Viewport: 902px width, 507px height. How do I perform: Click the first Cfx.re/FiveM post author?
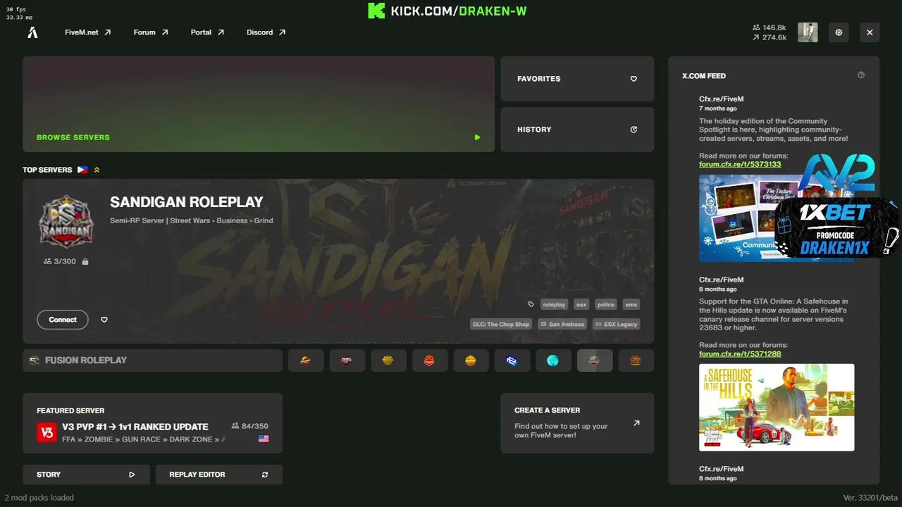click(721, 99)
